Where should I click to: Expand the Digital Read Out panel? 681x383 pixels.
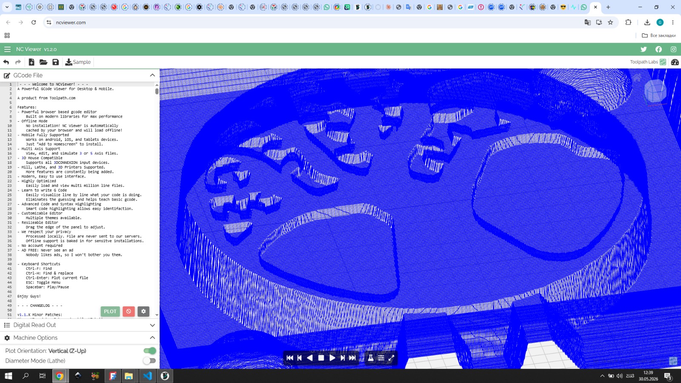click(x=152, y=325)
